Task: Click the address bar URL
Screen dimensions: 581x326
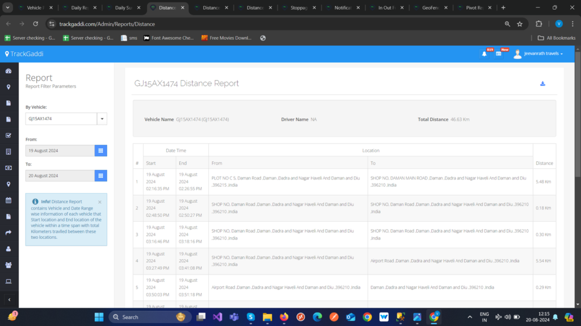Action: 107,24
